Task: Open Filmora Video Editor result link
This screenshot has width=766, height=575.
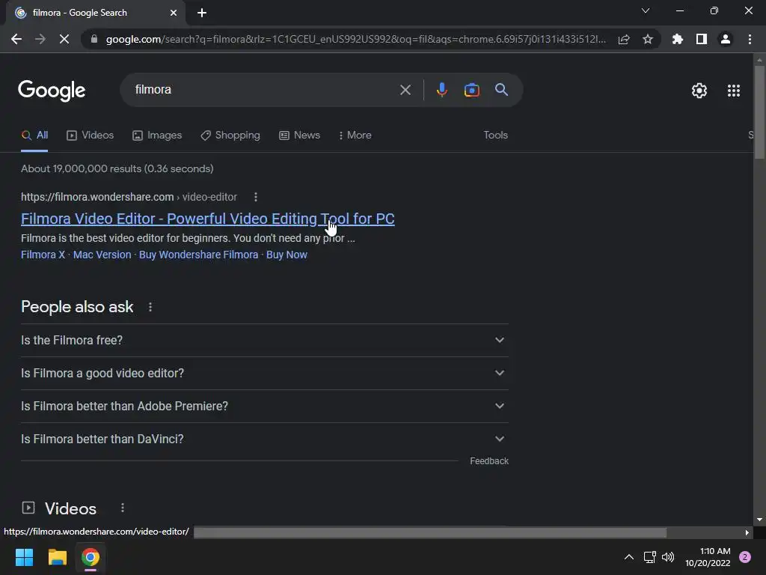Action: click(208, 219)
